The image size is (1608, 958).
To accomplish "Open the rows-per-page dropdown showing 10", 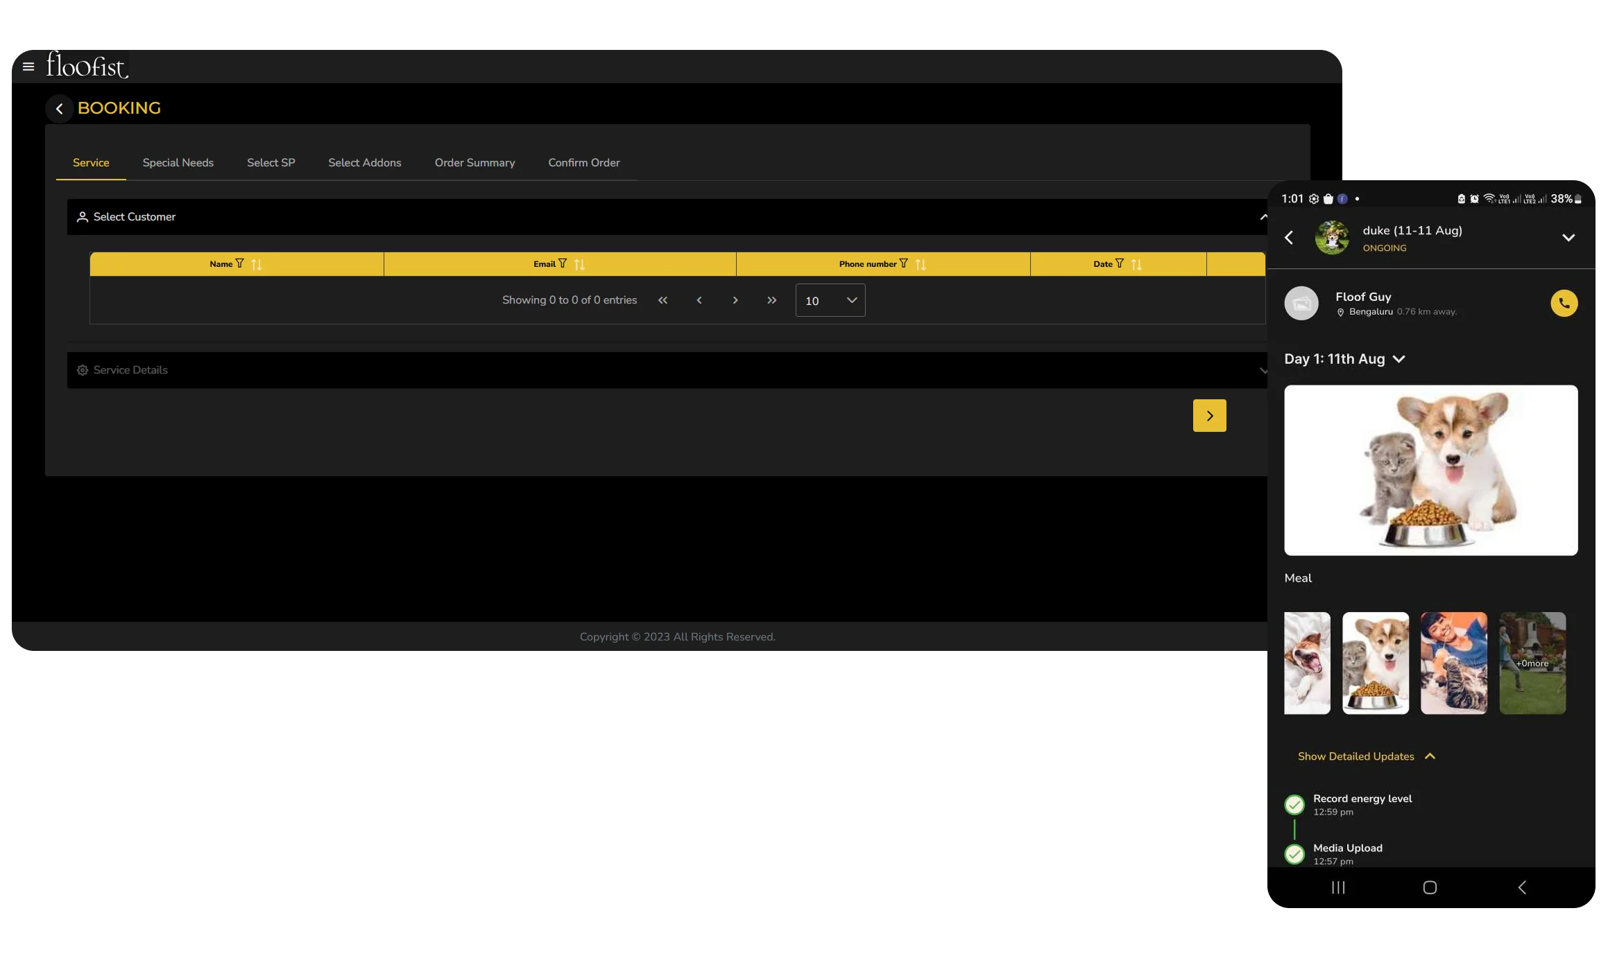I will click(x=830, y=300).
